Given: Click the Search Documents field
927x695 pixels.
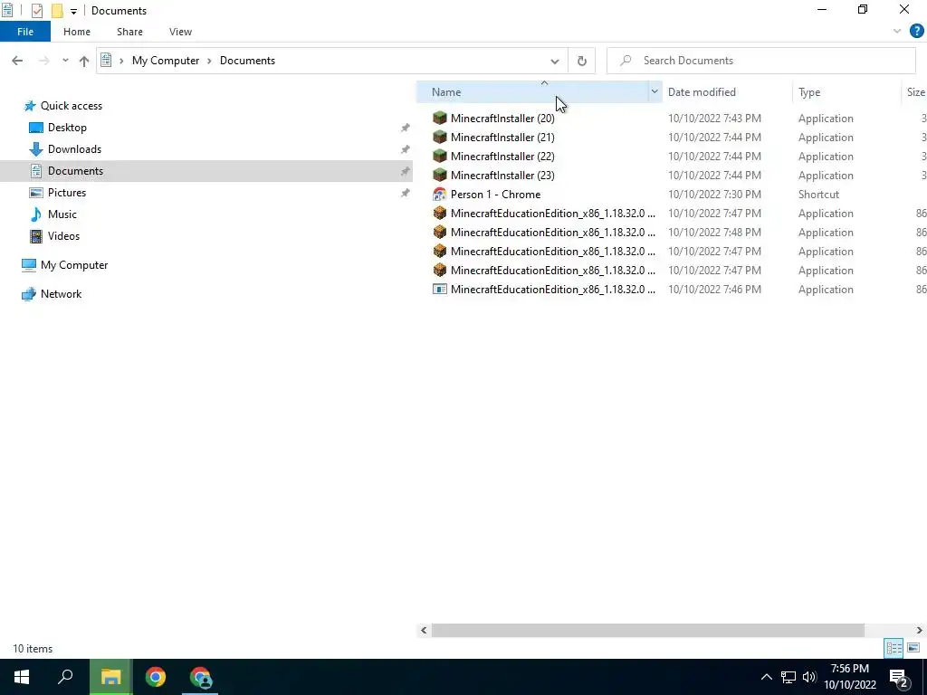Looking at the screenshot, I should click(761, 61).
